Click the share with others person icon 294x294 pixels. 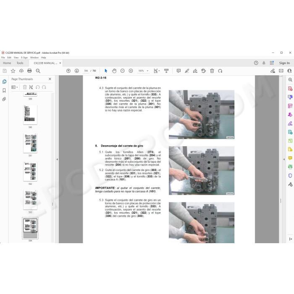coord(289,71)
